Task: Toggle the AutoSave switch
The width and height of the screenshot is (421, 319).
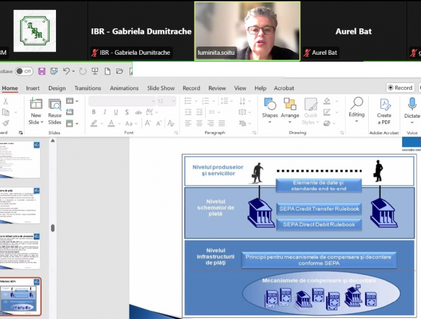Action: point(24,71)
